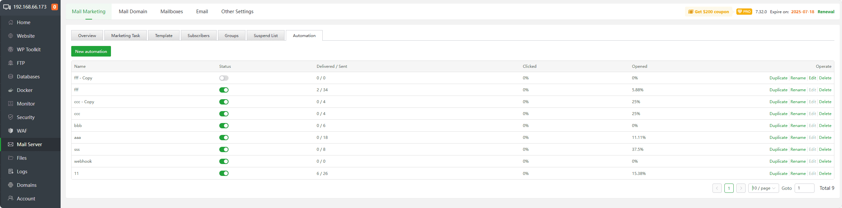
Task: Duplicate the 'bbb' automation
Action: (x=778, y=126)
